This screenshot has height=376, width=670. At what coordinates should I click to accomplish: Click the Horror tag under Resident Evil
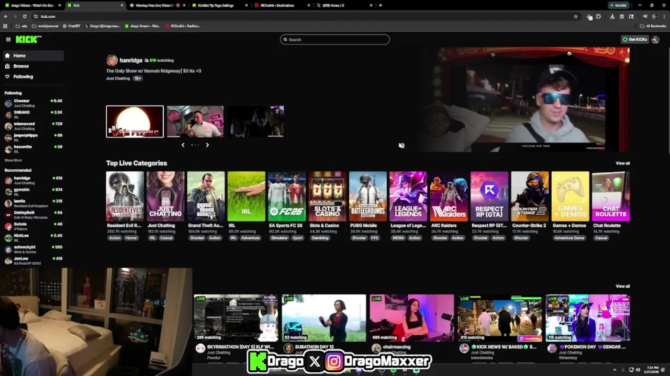point(131,238)
